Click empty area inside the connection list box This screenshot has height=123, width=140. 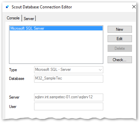[x=56, y=47]
